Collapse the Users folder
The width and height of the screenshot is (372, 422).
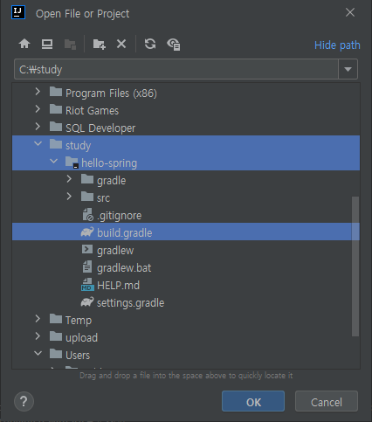(x=38, y=353)
